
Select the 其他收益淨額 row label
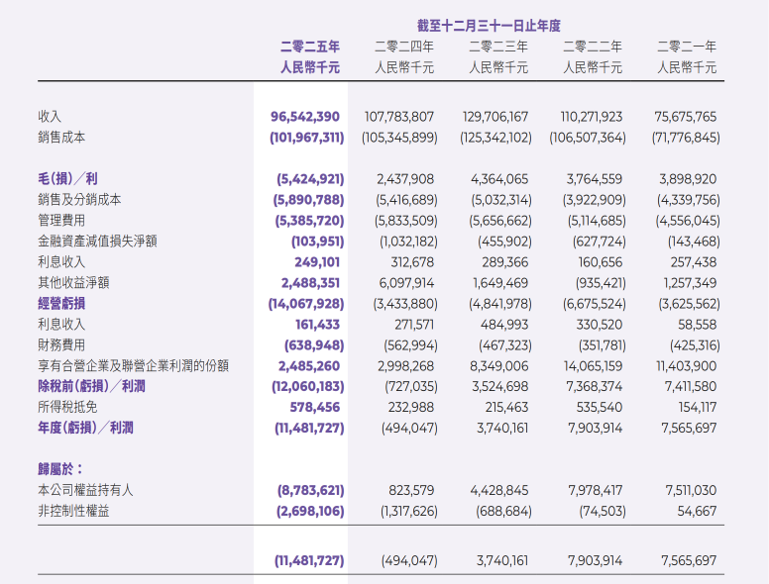click(x=73, y=283)
